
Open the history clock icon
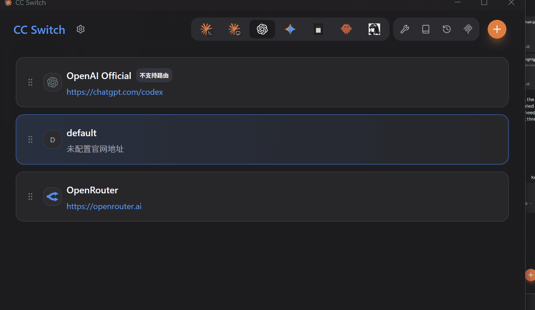447,29
